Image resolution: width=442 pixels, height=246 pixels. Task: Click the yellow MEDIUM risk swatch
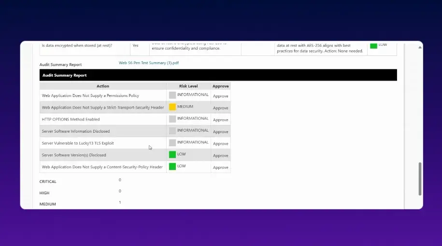click(172, 107)
